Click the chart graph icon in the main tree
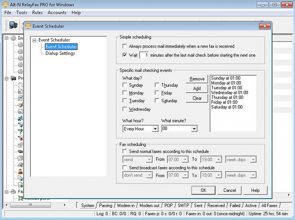Screen dimensions: 295x220 coord(20,98)
